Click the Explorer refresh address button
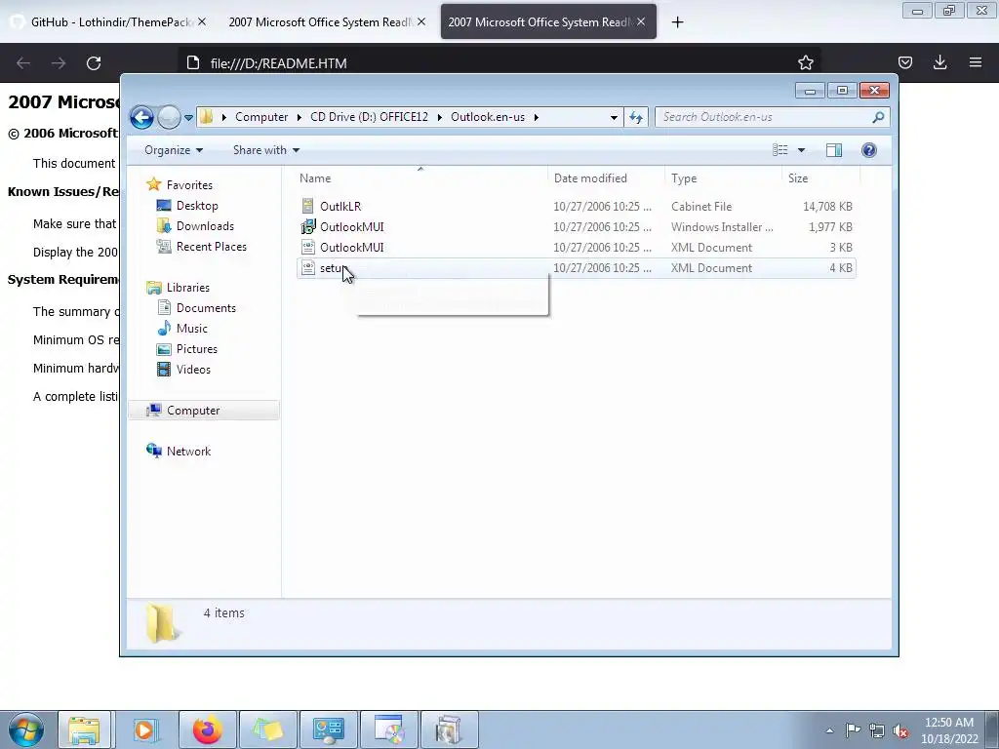The width and height of the screenshot is (999, 749). 636,117
